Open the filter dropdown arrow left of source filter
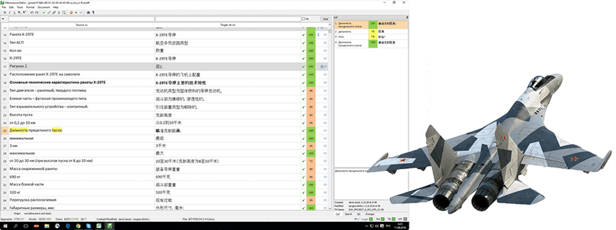The height and width of the screenshot is (230, 616). click(x=4, y=19)
